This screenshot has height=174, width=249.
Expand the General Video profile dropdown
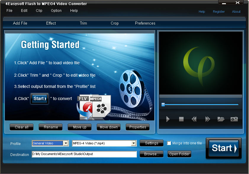click(x=66, y=143)
